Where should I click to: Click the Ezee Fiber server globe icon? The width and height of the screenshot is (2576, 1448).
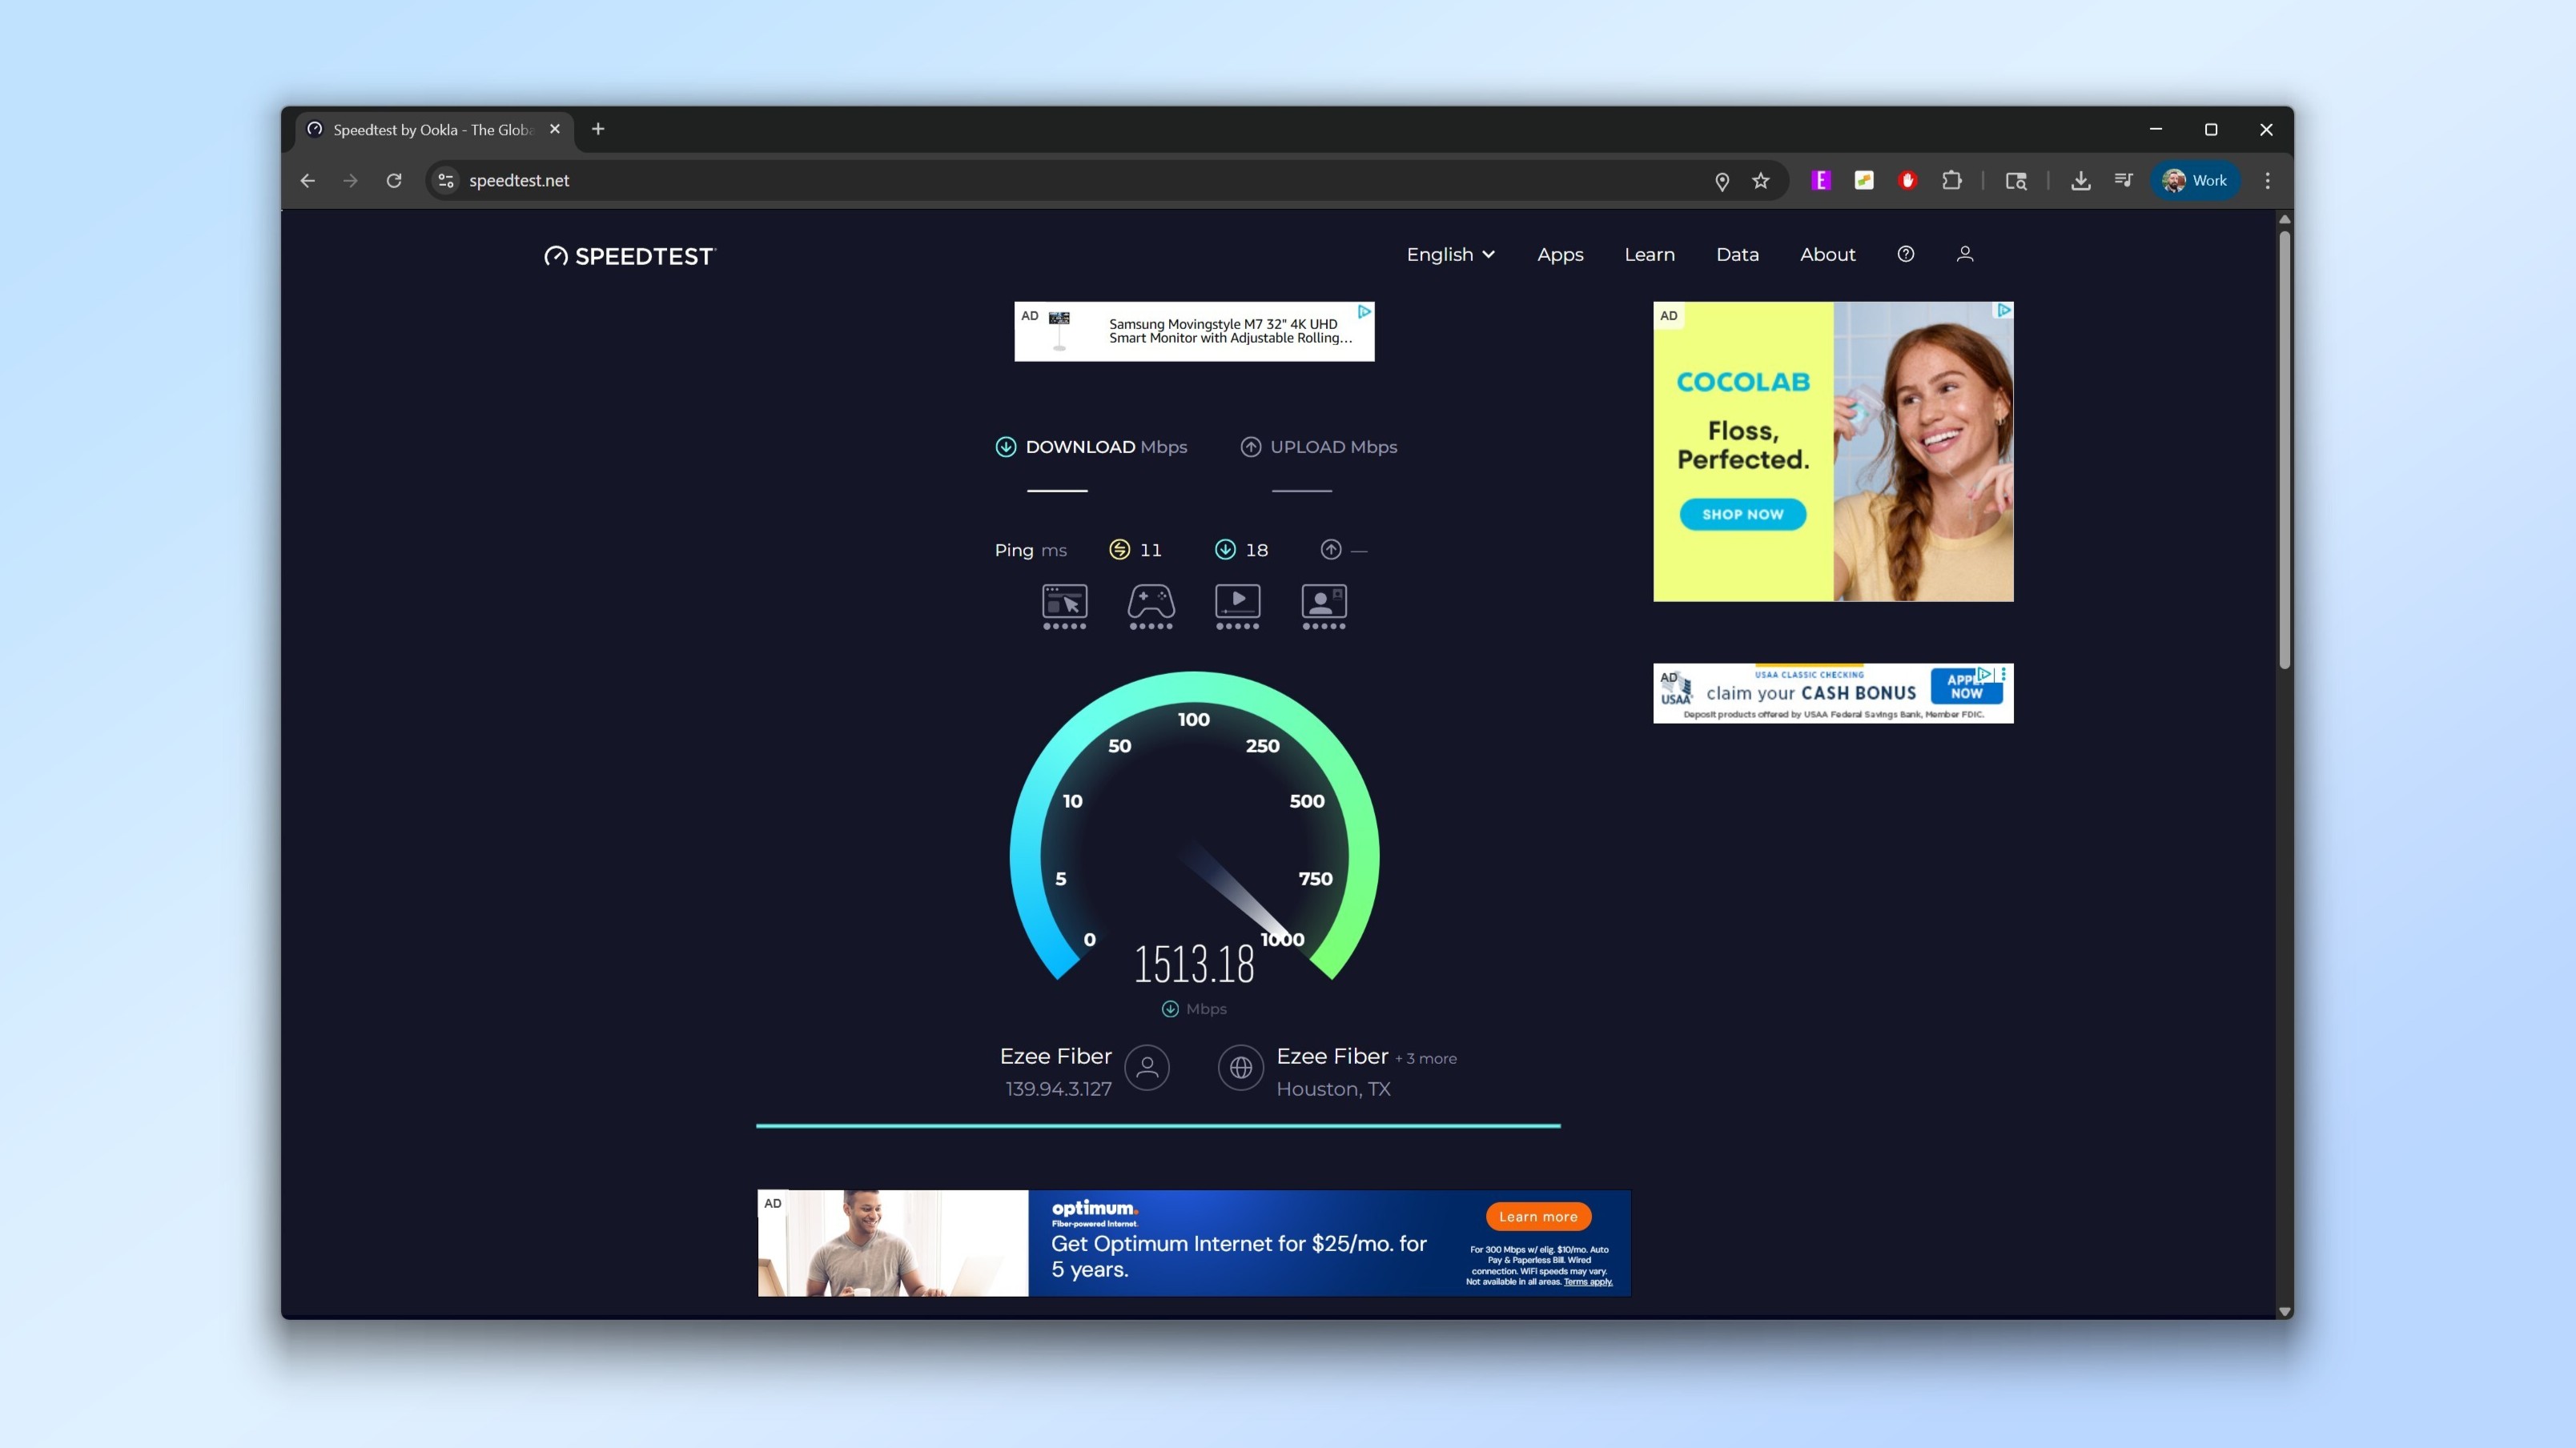(x=1240, y=1067)
